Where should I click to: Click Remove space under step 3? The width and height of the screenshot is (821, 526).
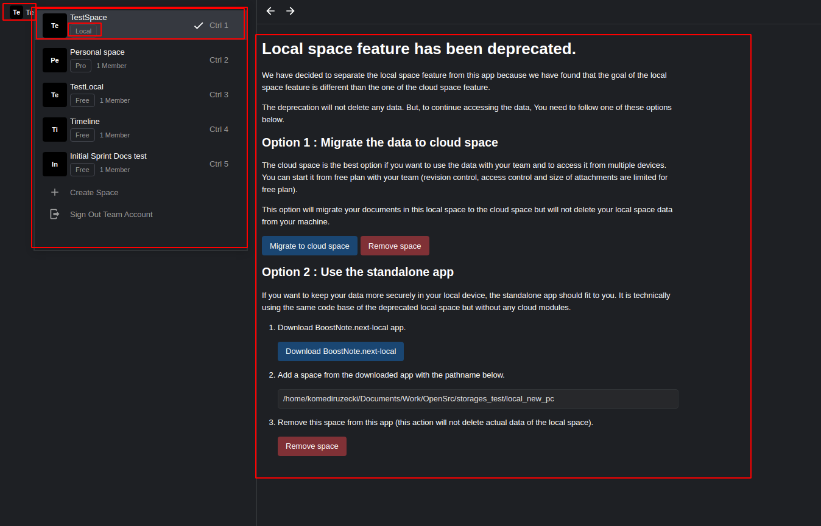pyautogui.click(x=312, y=446)
